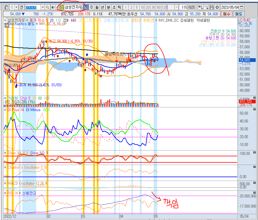Expand the sound options dropdown arrow
Viewport: 258px width, 220px height.
[x=57, y=7]
